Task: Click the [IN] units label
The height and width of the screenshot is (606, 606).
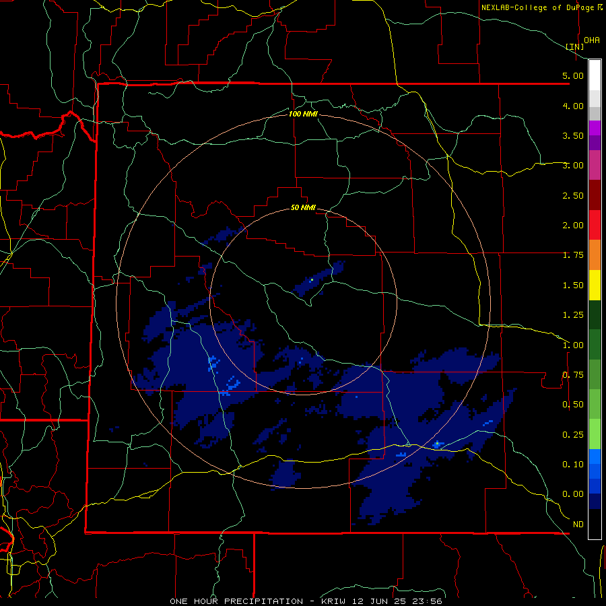Action: [575, 46]
